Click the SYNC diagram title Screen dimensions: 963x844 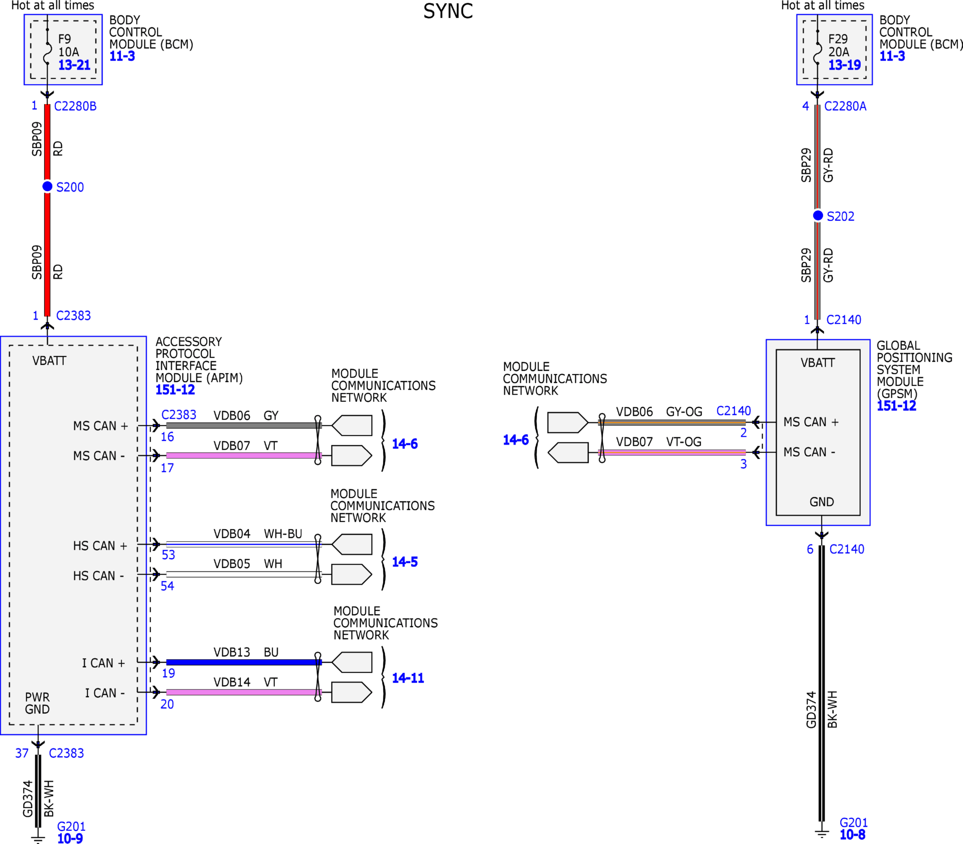pos(448,11)
